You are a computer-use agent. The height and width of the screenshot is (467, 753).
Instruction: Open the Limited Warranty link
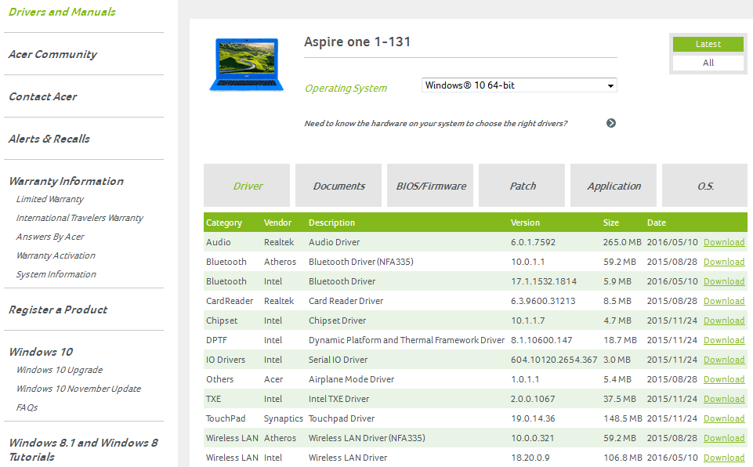[50, 199]
